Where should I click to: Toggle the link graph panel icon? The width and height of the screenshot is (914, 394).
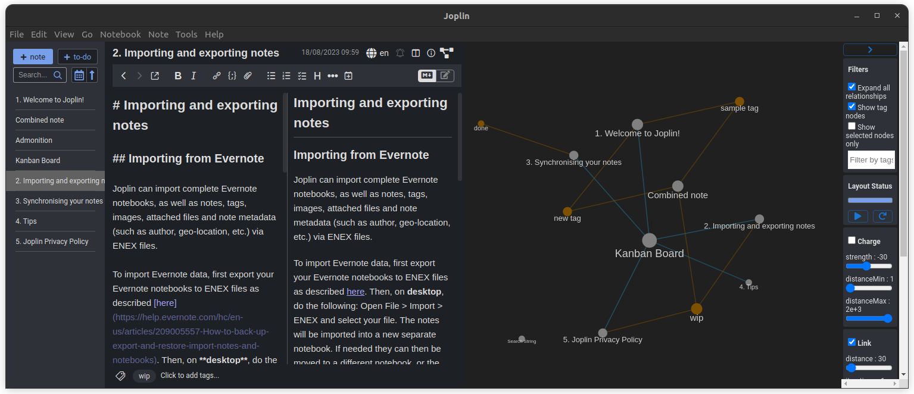coord(447,53)
